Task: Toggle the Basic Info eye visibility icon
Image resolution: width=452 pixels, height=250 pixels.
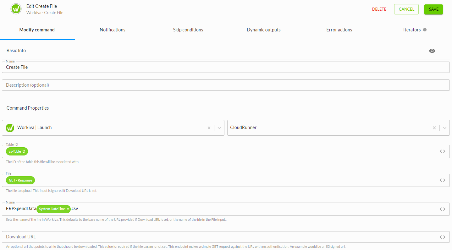Action: tap(432, 51)
